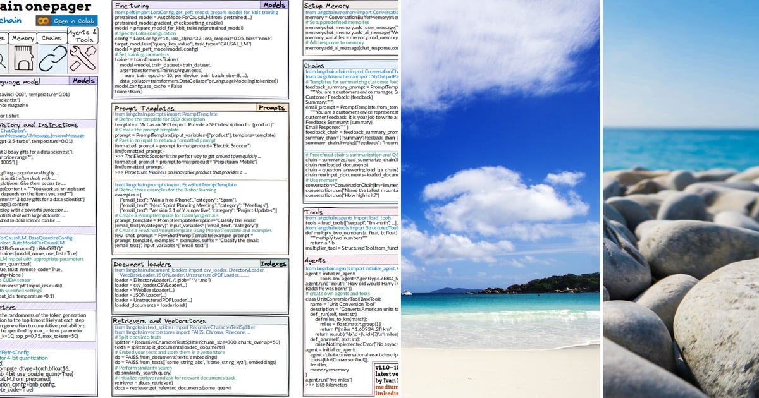Click the Prompts badge on Prompt Templates header
The height and width of the screenshot is (398, 759).
[x=273, y=109]
